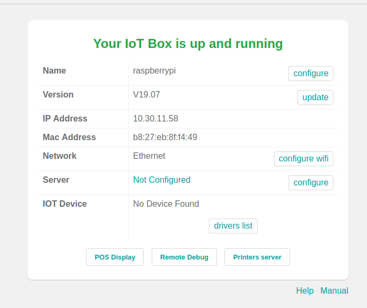The width and height of the screenshot is (367, 308).
Task: Click configure button in the Server row
Action: point(310,183)
